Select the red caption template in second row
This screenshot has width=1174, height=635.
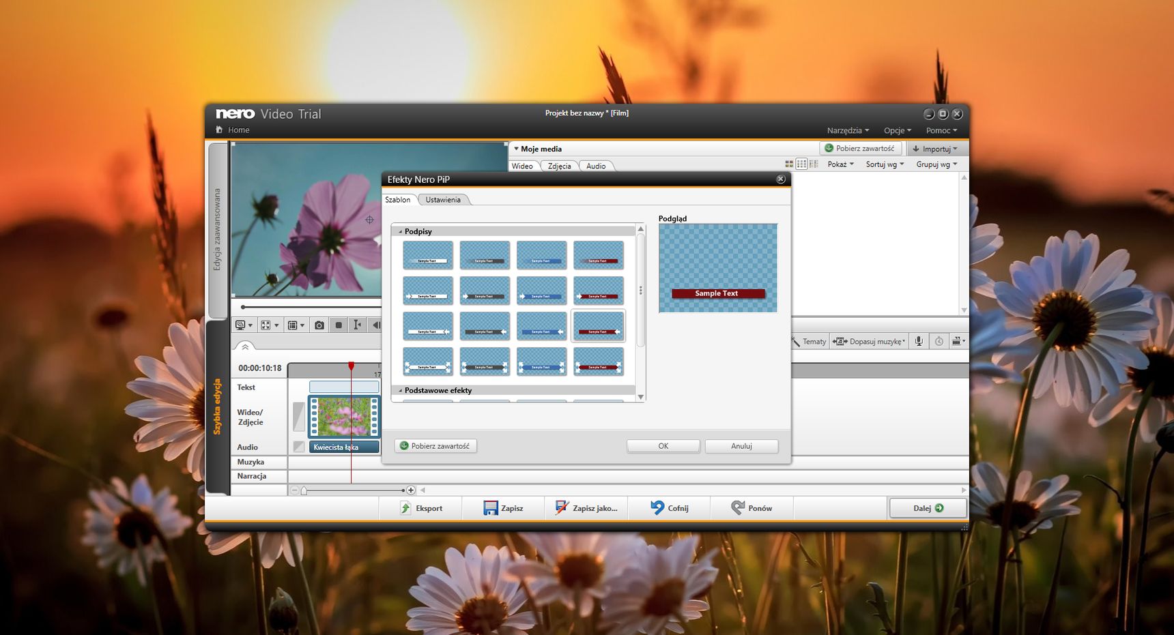point(599,291)
